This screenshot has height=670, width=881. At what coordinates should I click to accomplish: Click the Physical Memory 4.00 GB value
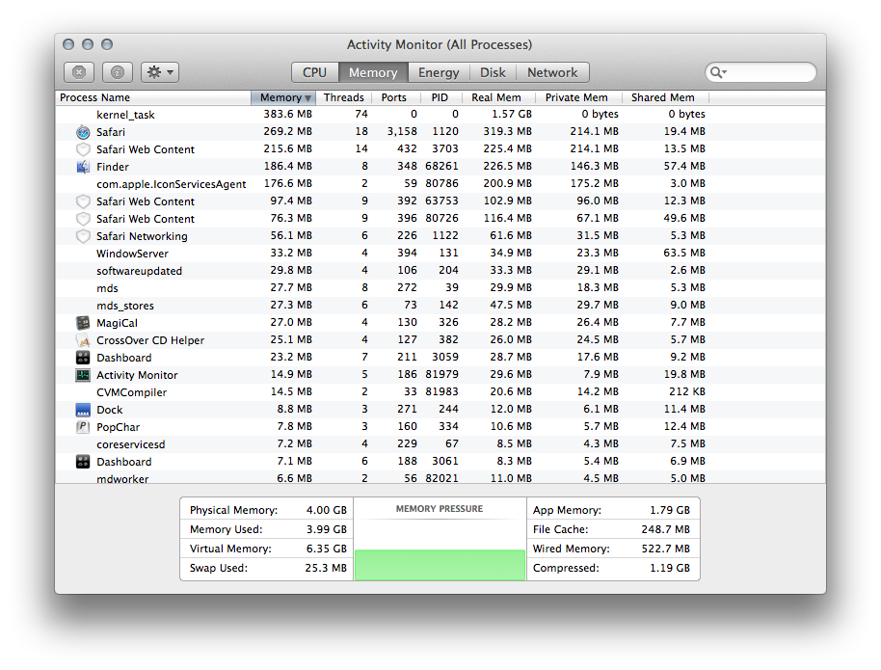pyautogui.click(x=327, y=510)
